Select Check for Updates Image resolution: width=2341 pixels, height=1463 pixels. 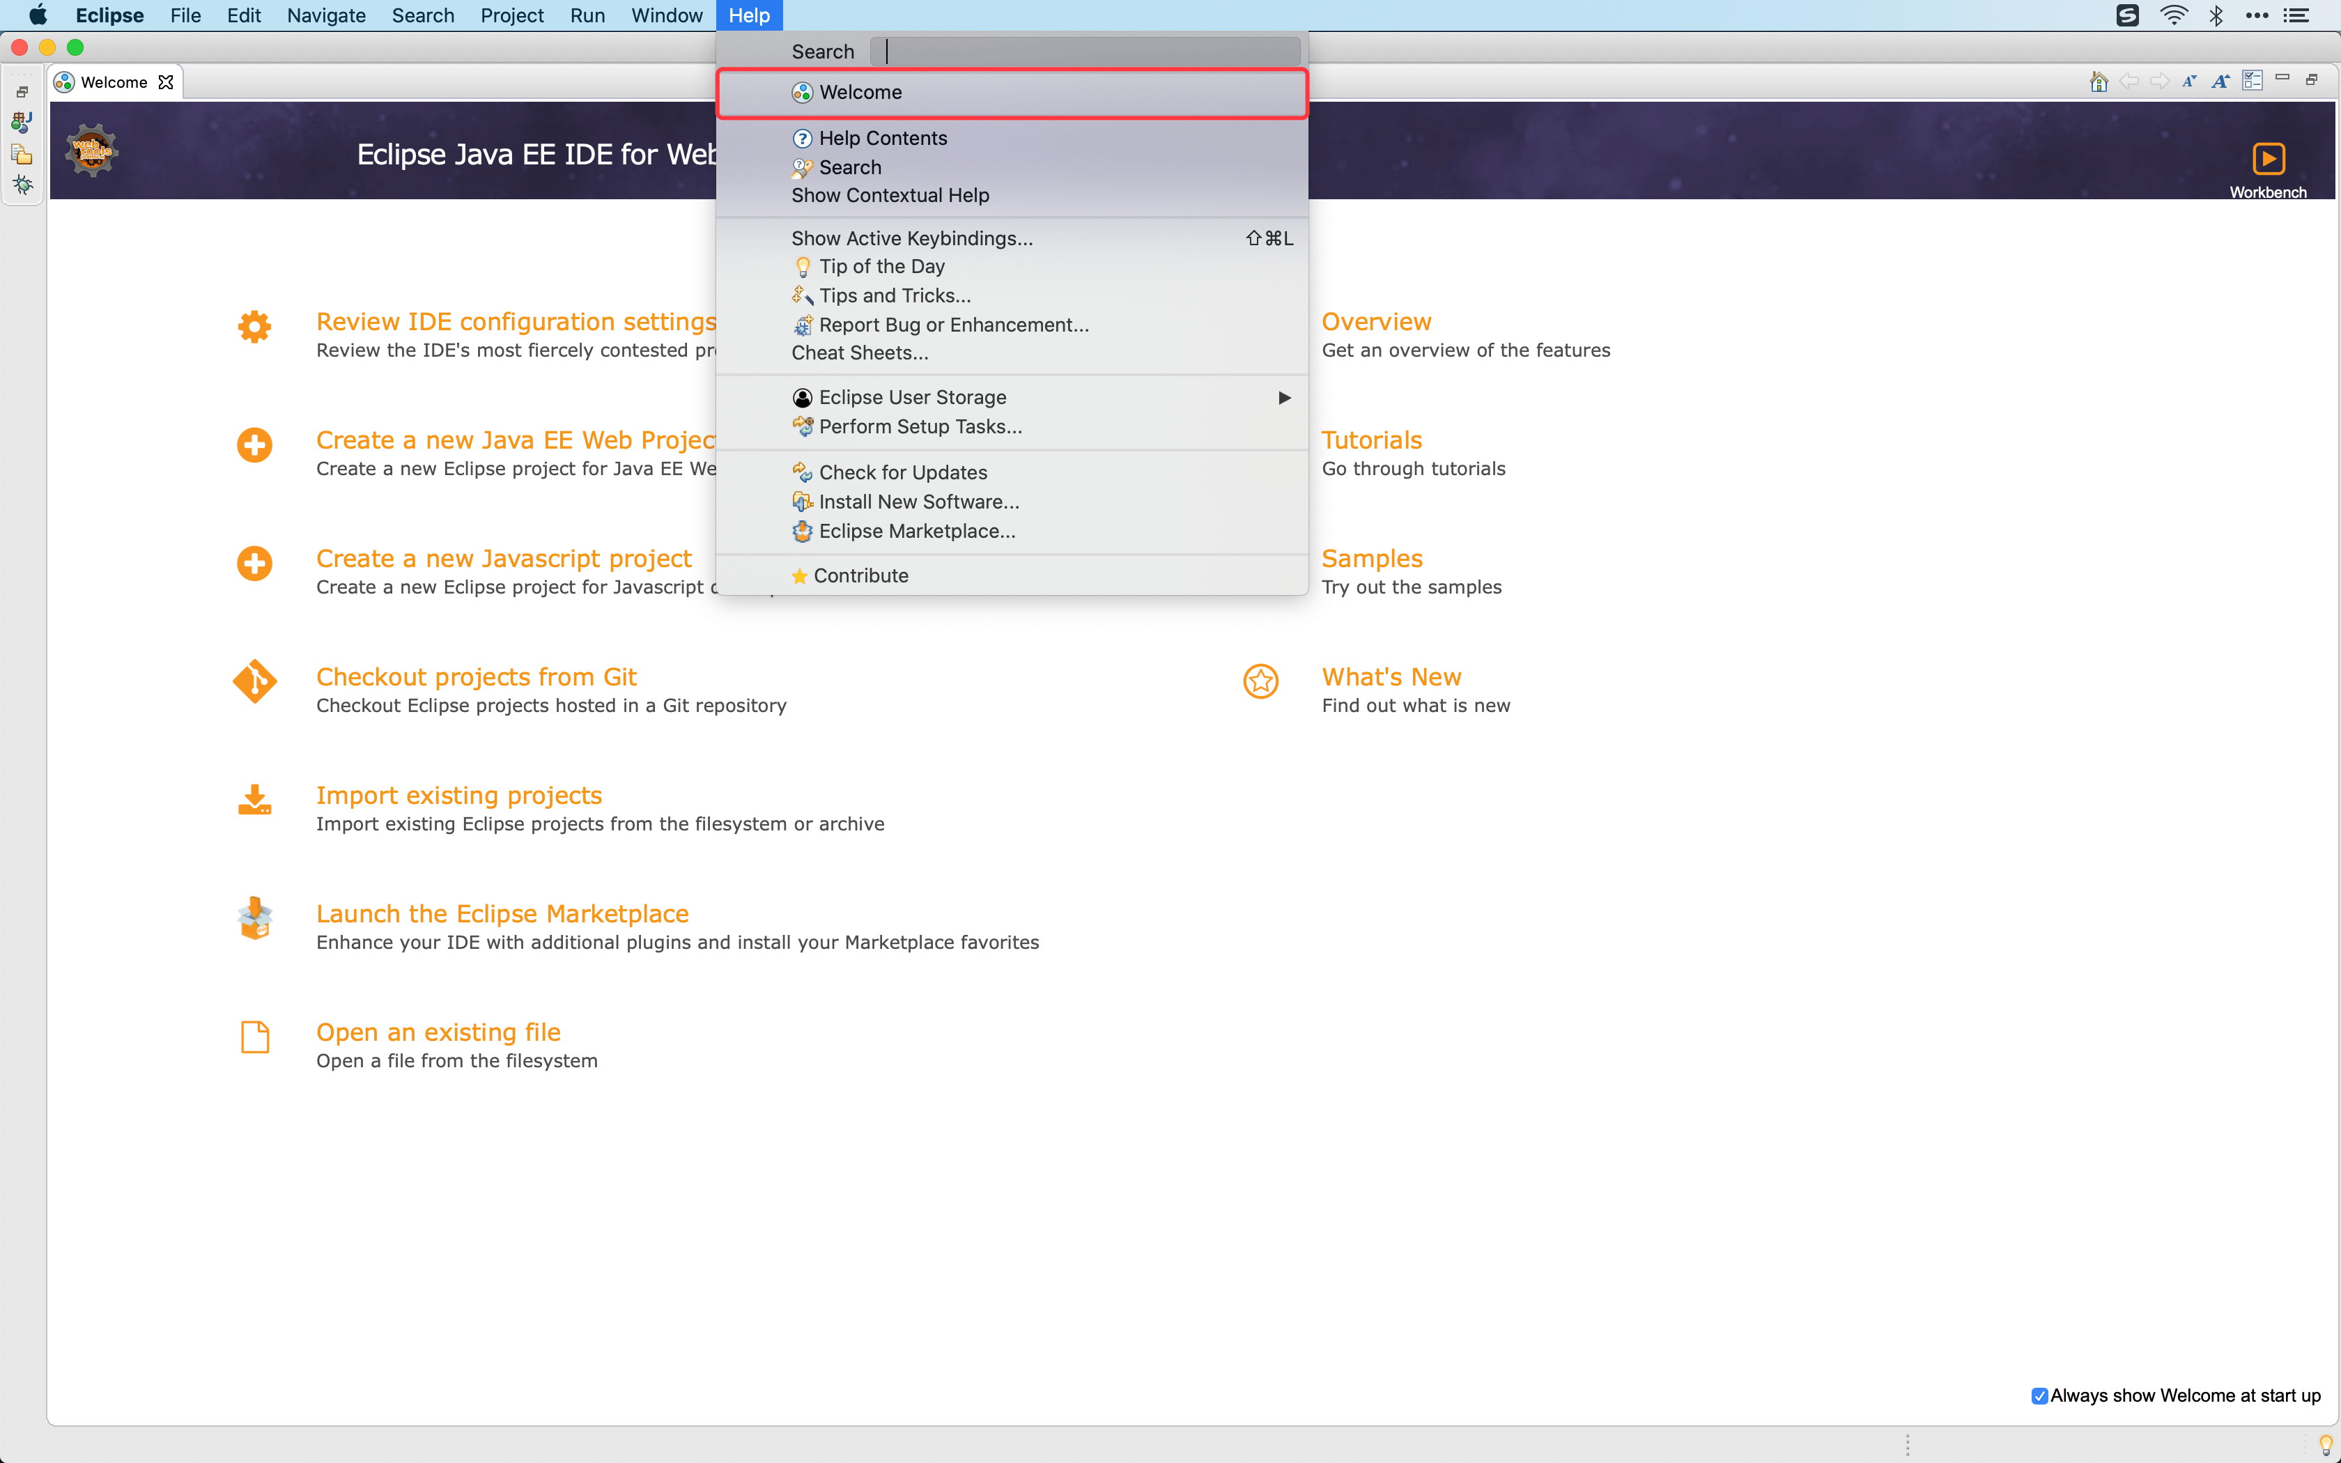[x=1012, y=473]
